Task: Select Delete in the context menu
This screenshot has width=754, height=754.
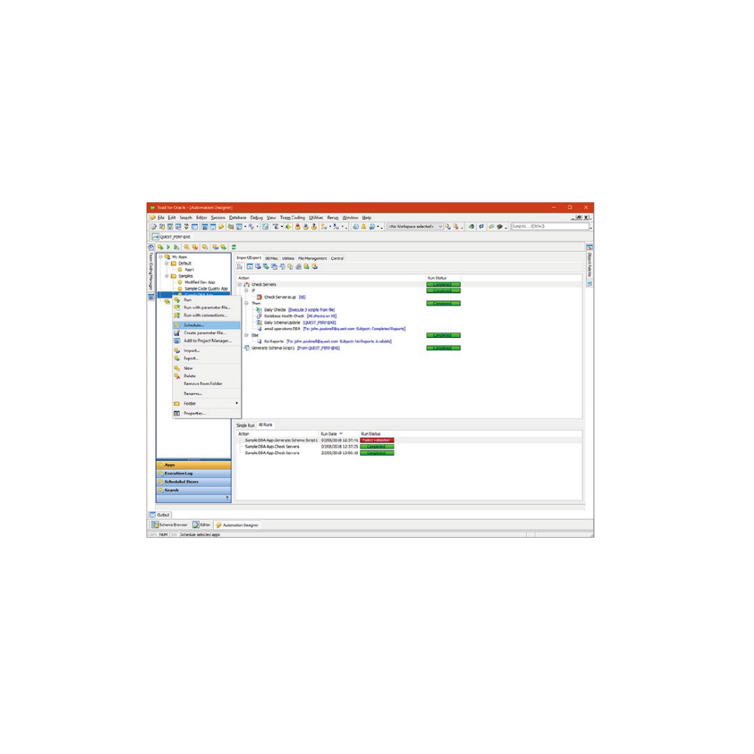Action: point(206,376)
